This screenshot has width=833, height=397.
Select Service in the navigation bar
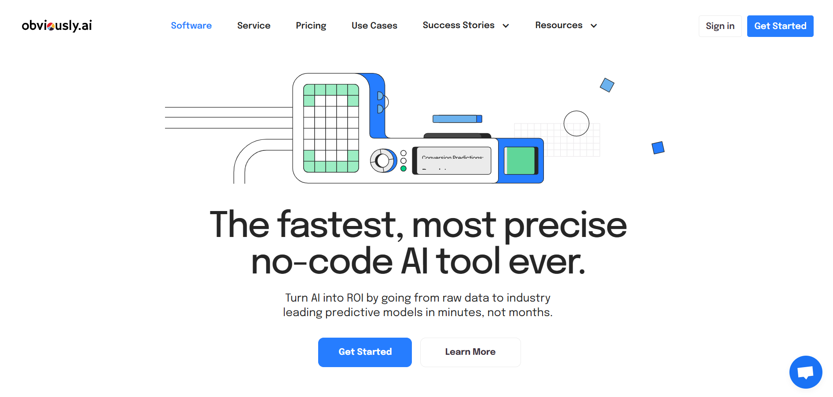[x=253, y=25]
